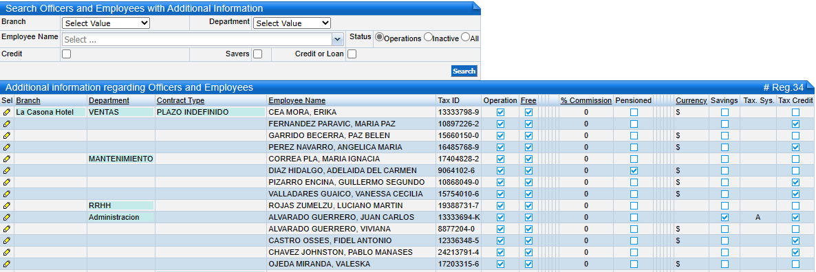Sort table by % Commission header
The image size is (816, 272).
click(x=586, y=100)
